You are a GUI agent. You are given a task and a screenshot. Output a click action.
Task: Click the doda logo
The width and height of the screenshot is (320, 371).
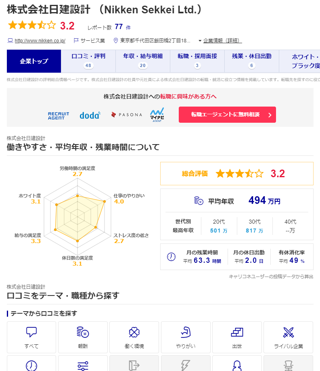[x=90, y=115]
